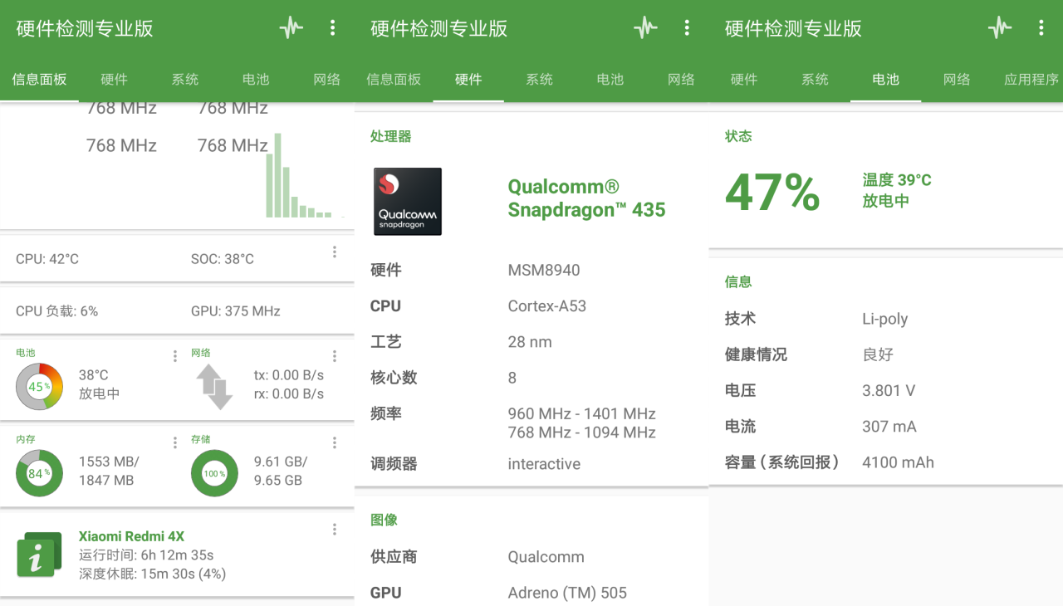Image resolution: width=1063 pixels, height=606 pixels.
Task: Tap the battery 45% donut gauge
Action: pyautogui.click(x=39, y=387)
